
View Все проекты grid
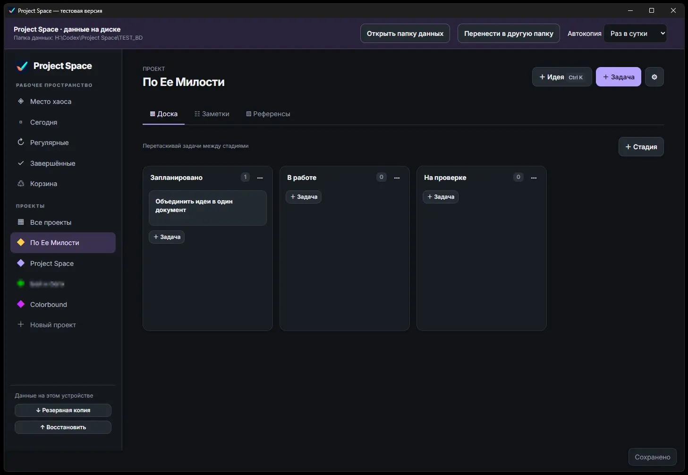click(x=63, y=222)
